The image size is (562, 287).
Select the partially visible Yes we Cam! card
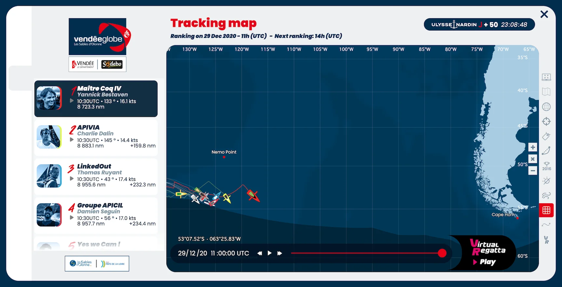click(x=96, y=243)
